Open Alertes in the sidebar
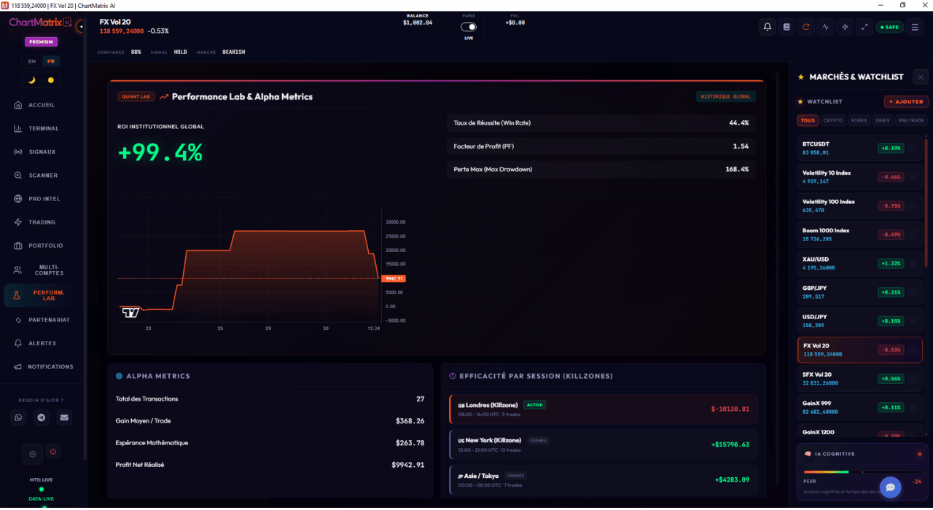The image size is (933, 510). click(x=42, y=343)
